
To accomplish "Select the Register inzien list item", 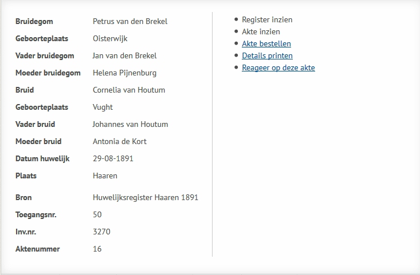I will click(267, 19).
